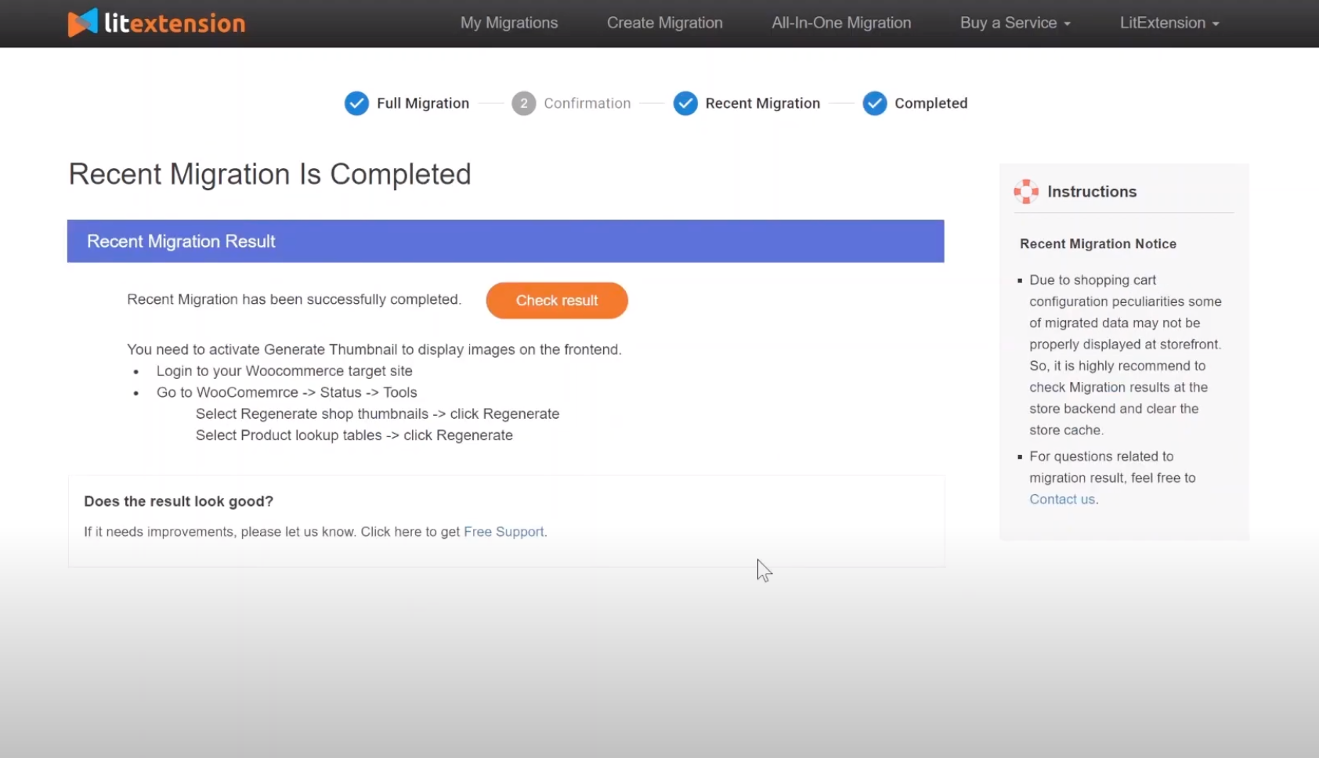This screenshot has height=758, width=1319.
Task: Open My Migrations page
Action: click(x=509, y=23)
